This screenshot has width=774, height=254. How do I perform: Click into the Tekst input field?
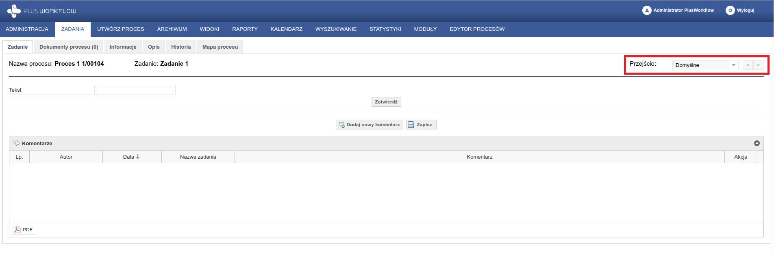click(x=135, y=90)
